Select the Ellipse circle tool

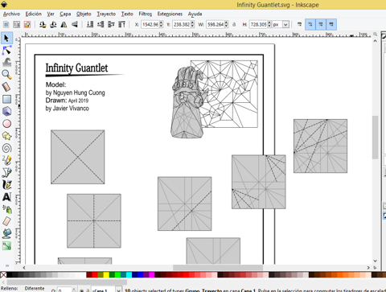tap(6, 124)
